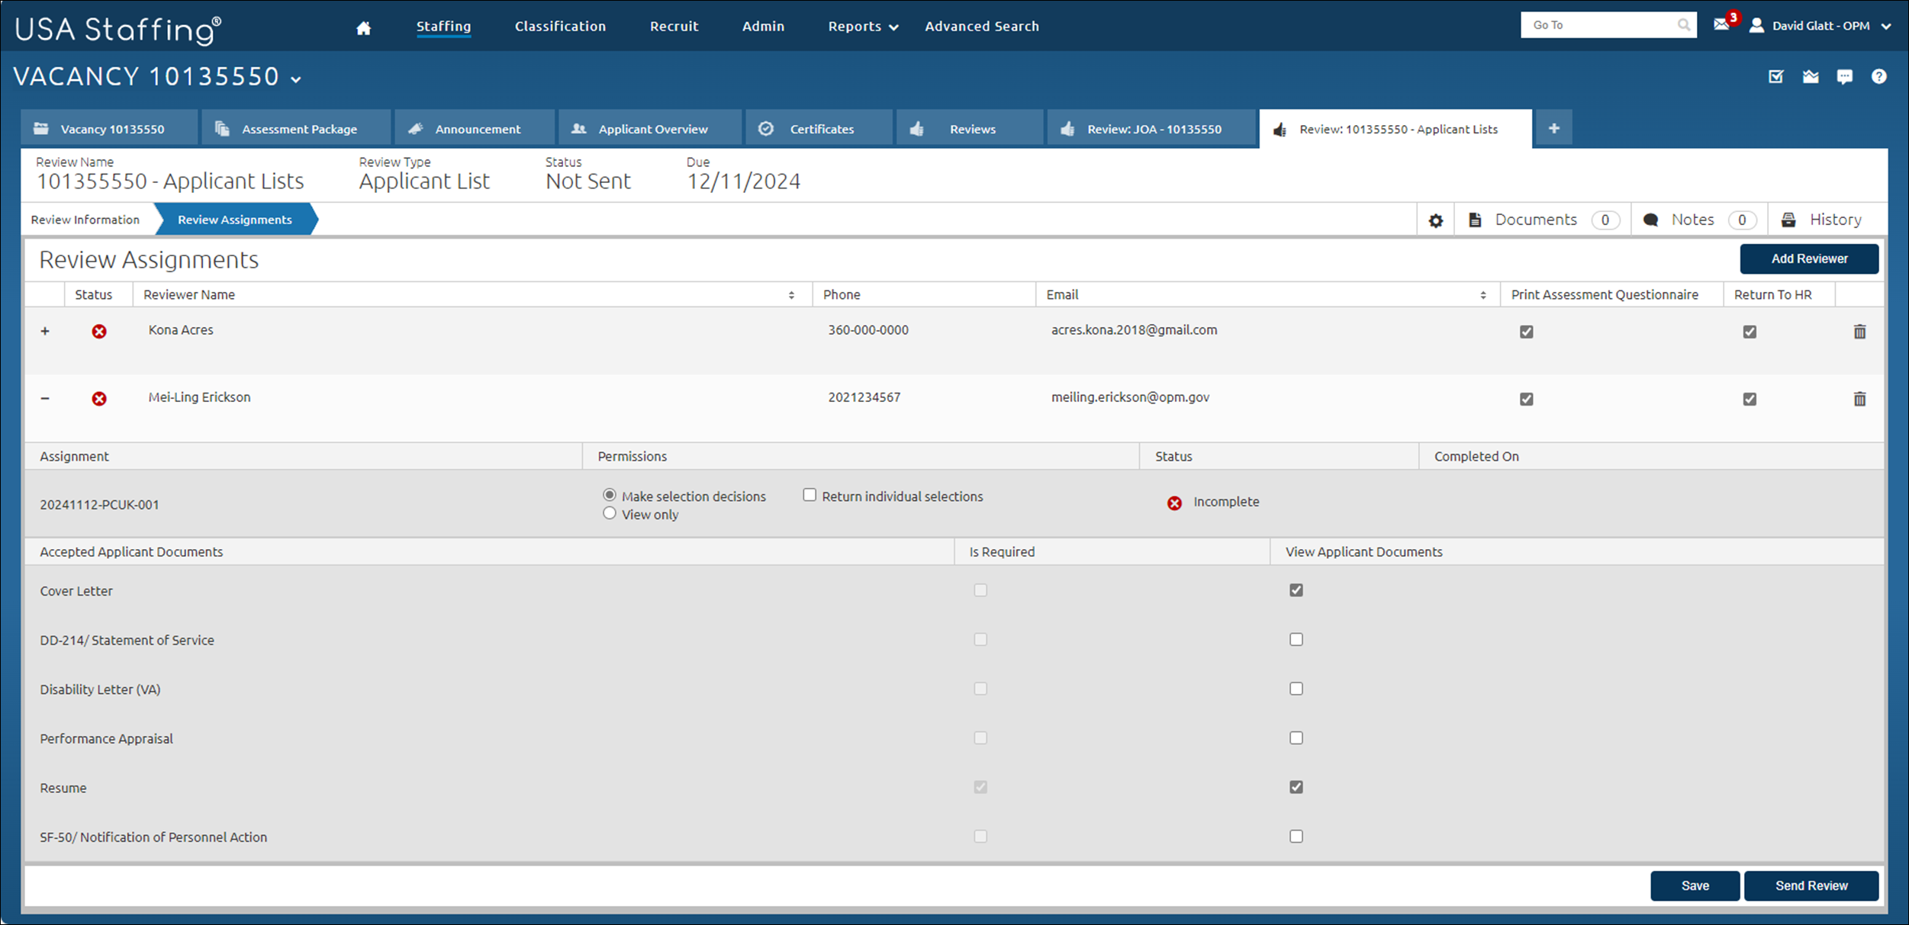The height and width of the screenshot is (925, 1909).
Task: Switch to Certificates tab
Action: click(819, 128)
